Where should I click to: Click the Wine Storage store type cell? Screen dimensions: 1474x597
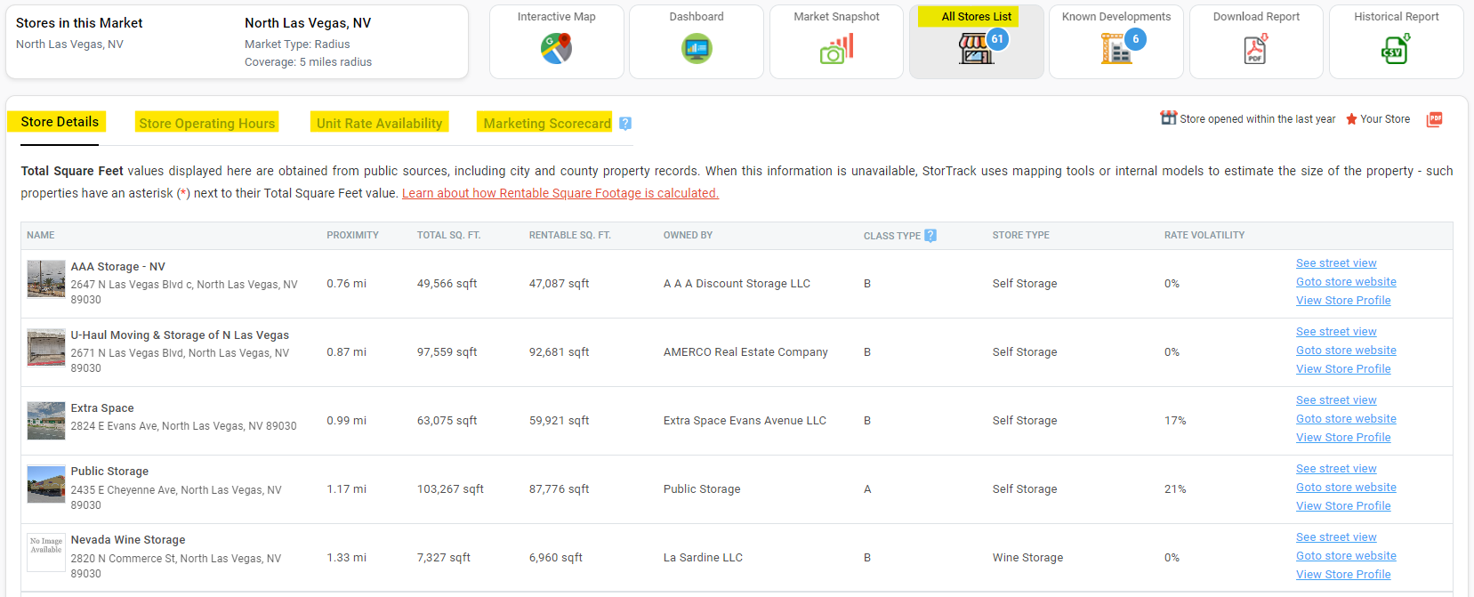click(1027, 558)
